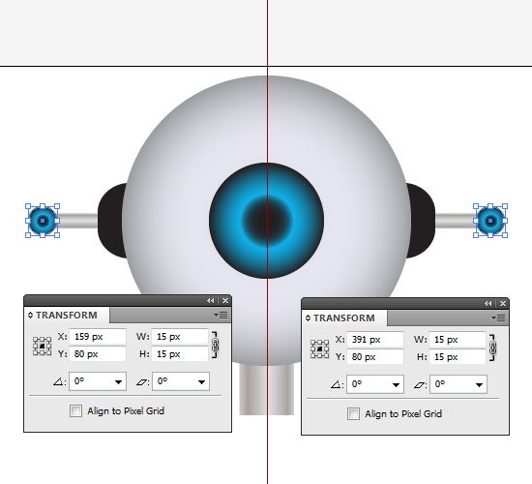Click the left gray antenna rod
This screenshot has width=532, height=484.
tap(77, 221)
